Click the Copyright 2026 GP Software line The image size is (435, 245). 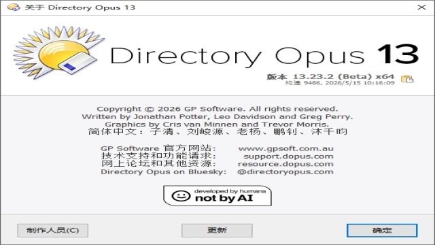tap(217, 109)
